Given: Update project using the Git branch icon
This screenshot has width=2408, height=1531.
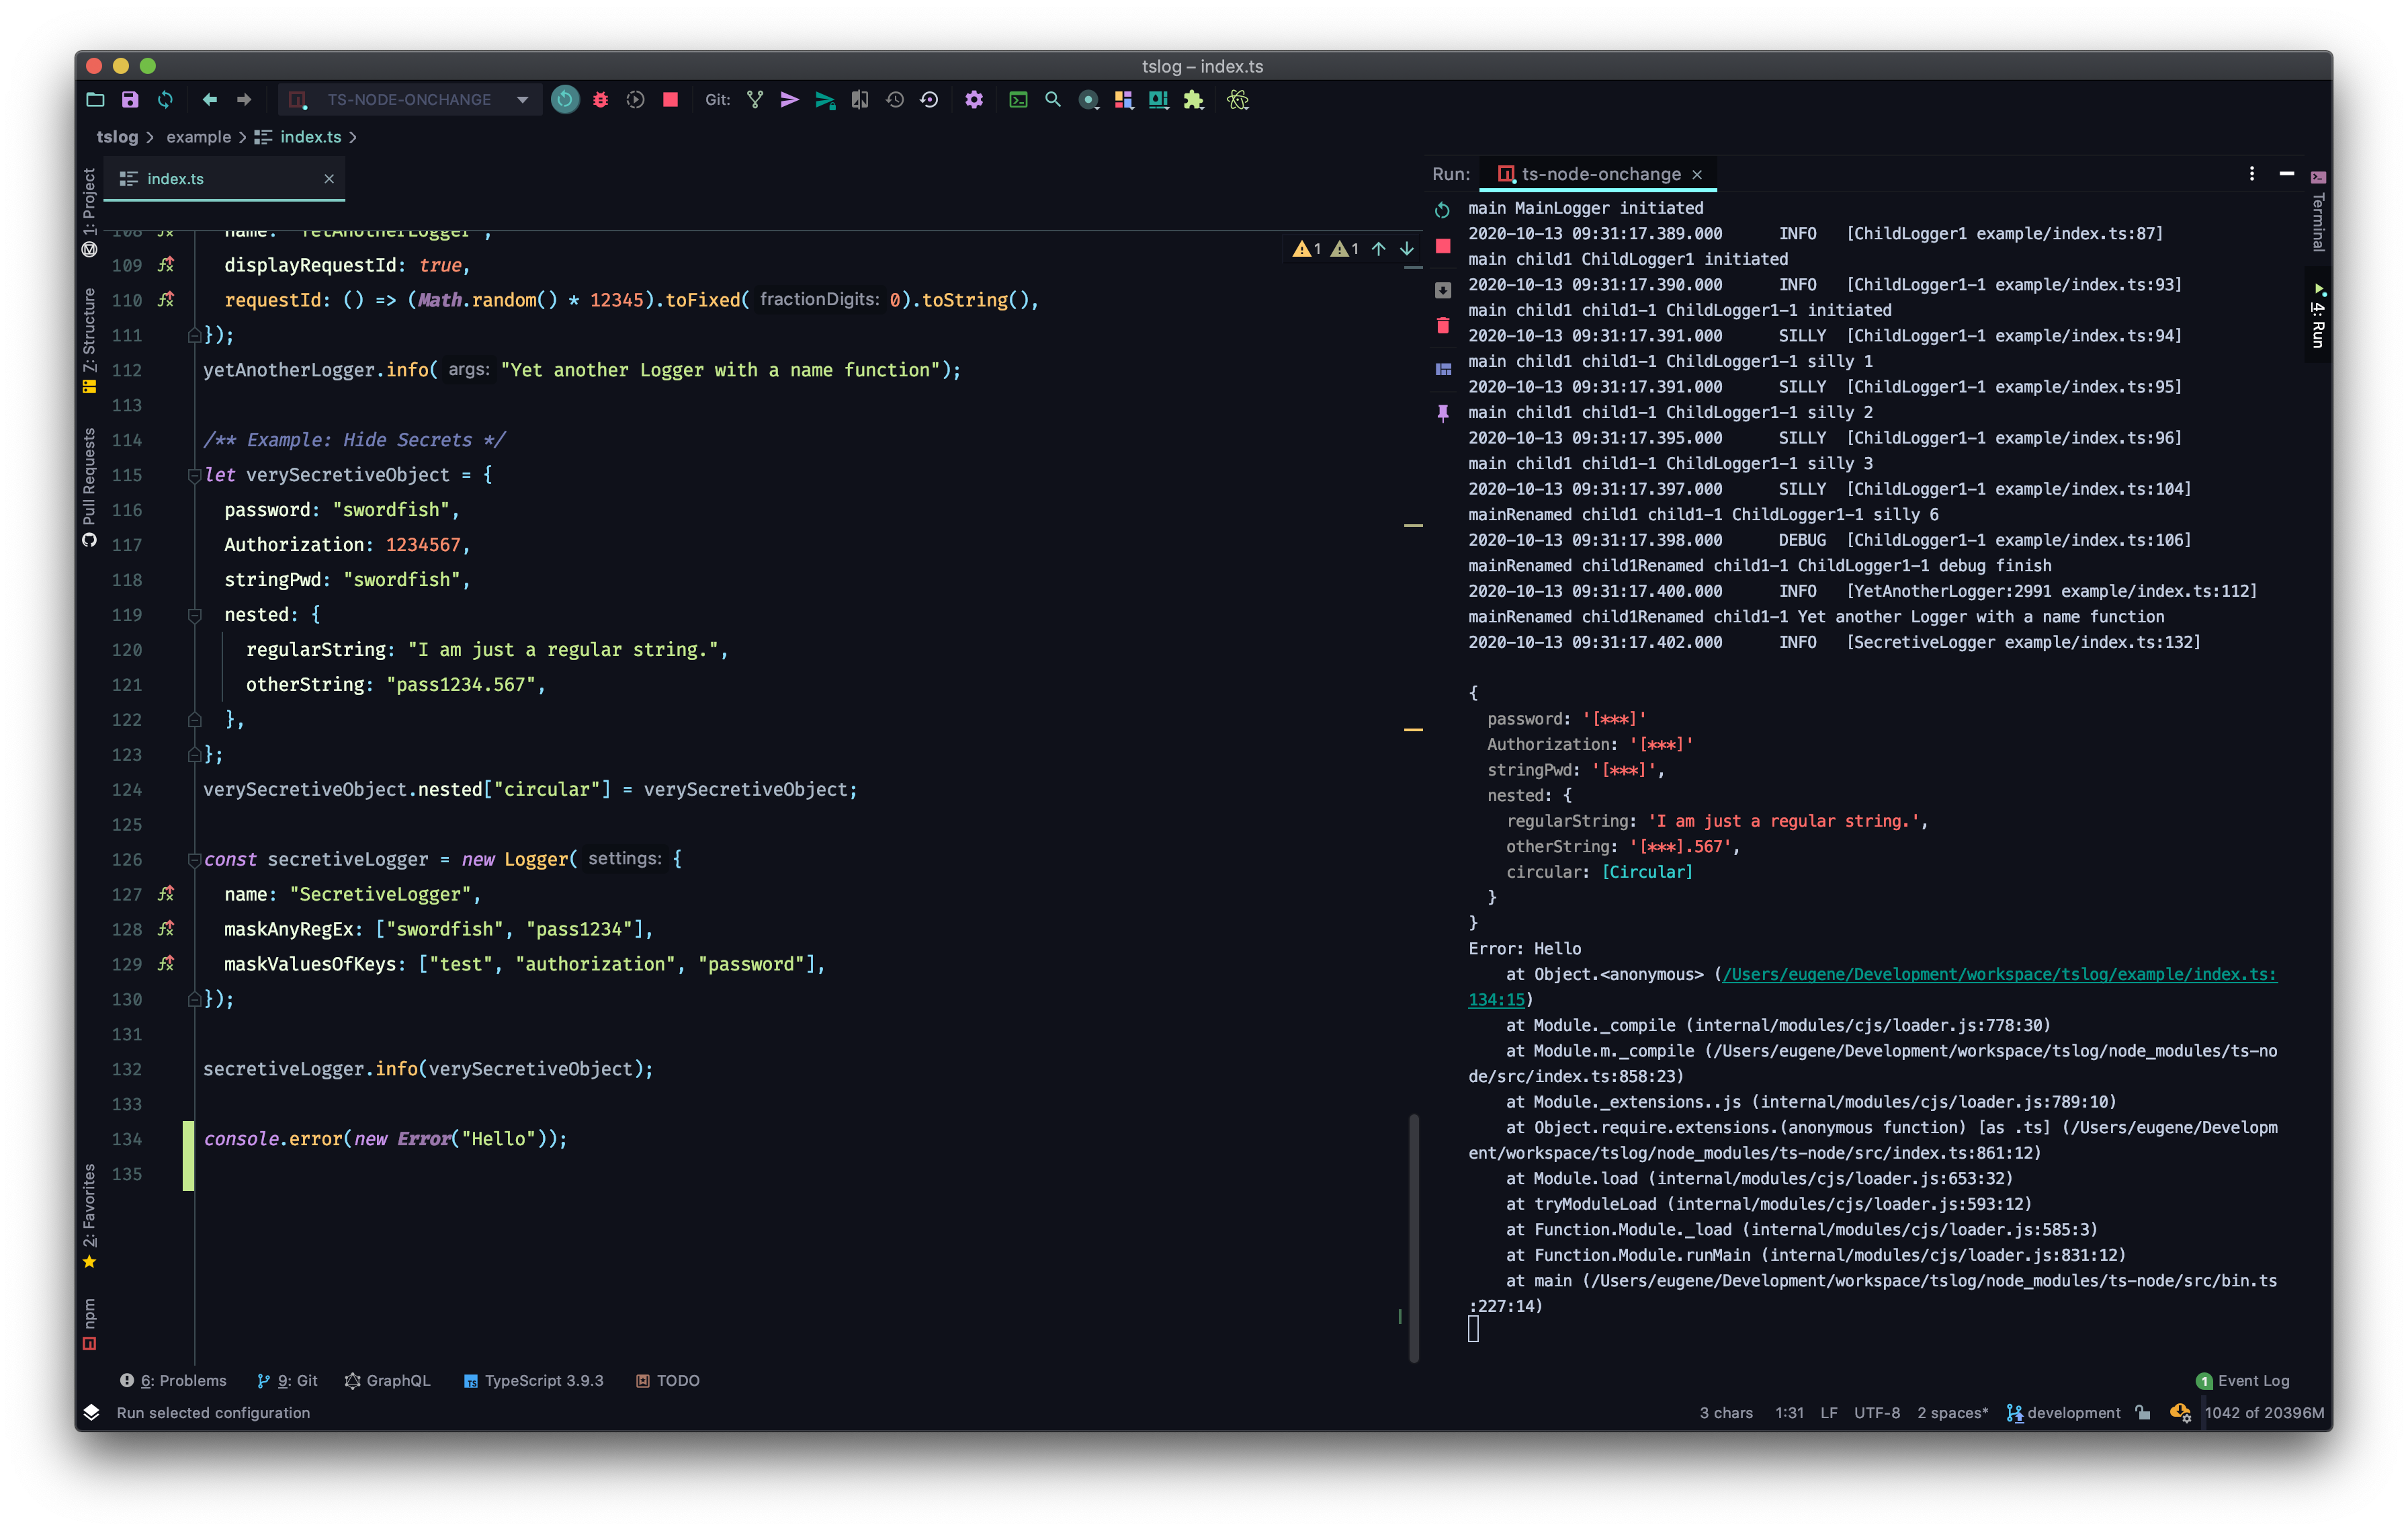Looking at the screenshot, I should pos(755,100).
